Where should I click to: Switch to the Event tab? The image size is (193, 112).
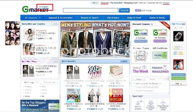tap(152, 79)
